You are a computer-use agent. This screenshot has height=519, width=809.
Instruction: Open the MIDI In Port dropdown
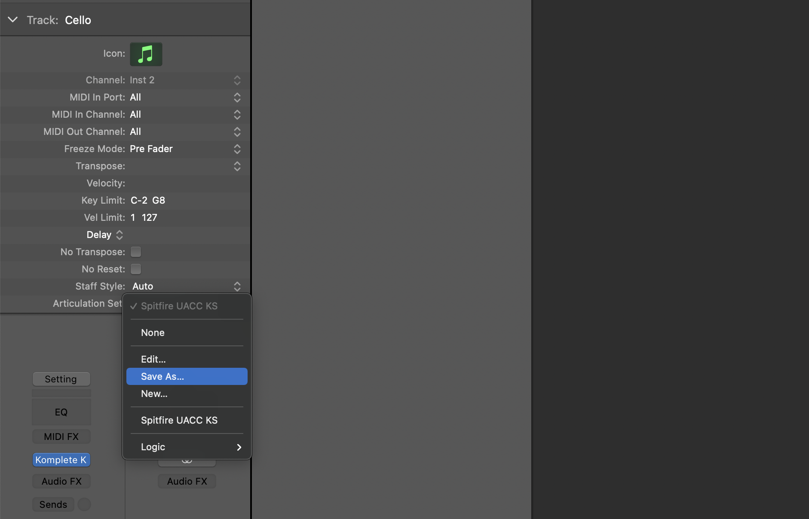coord(237,98)
